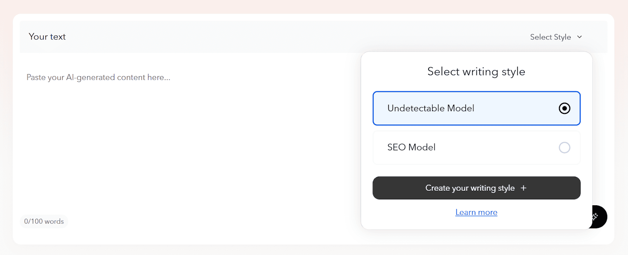Click the filled radio dot for Undetectable Model
Viewport: 628px width, 255px height.
tap(564, 108)
